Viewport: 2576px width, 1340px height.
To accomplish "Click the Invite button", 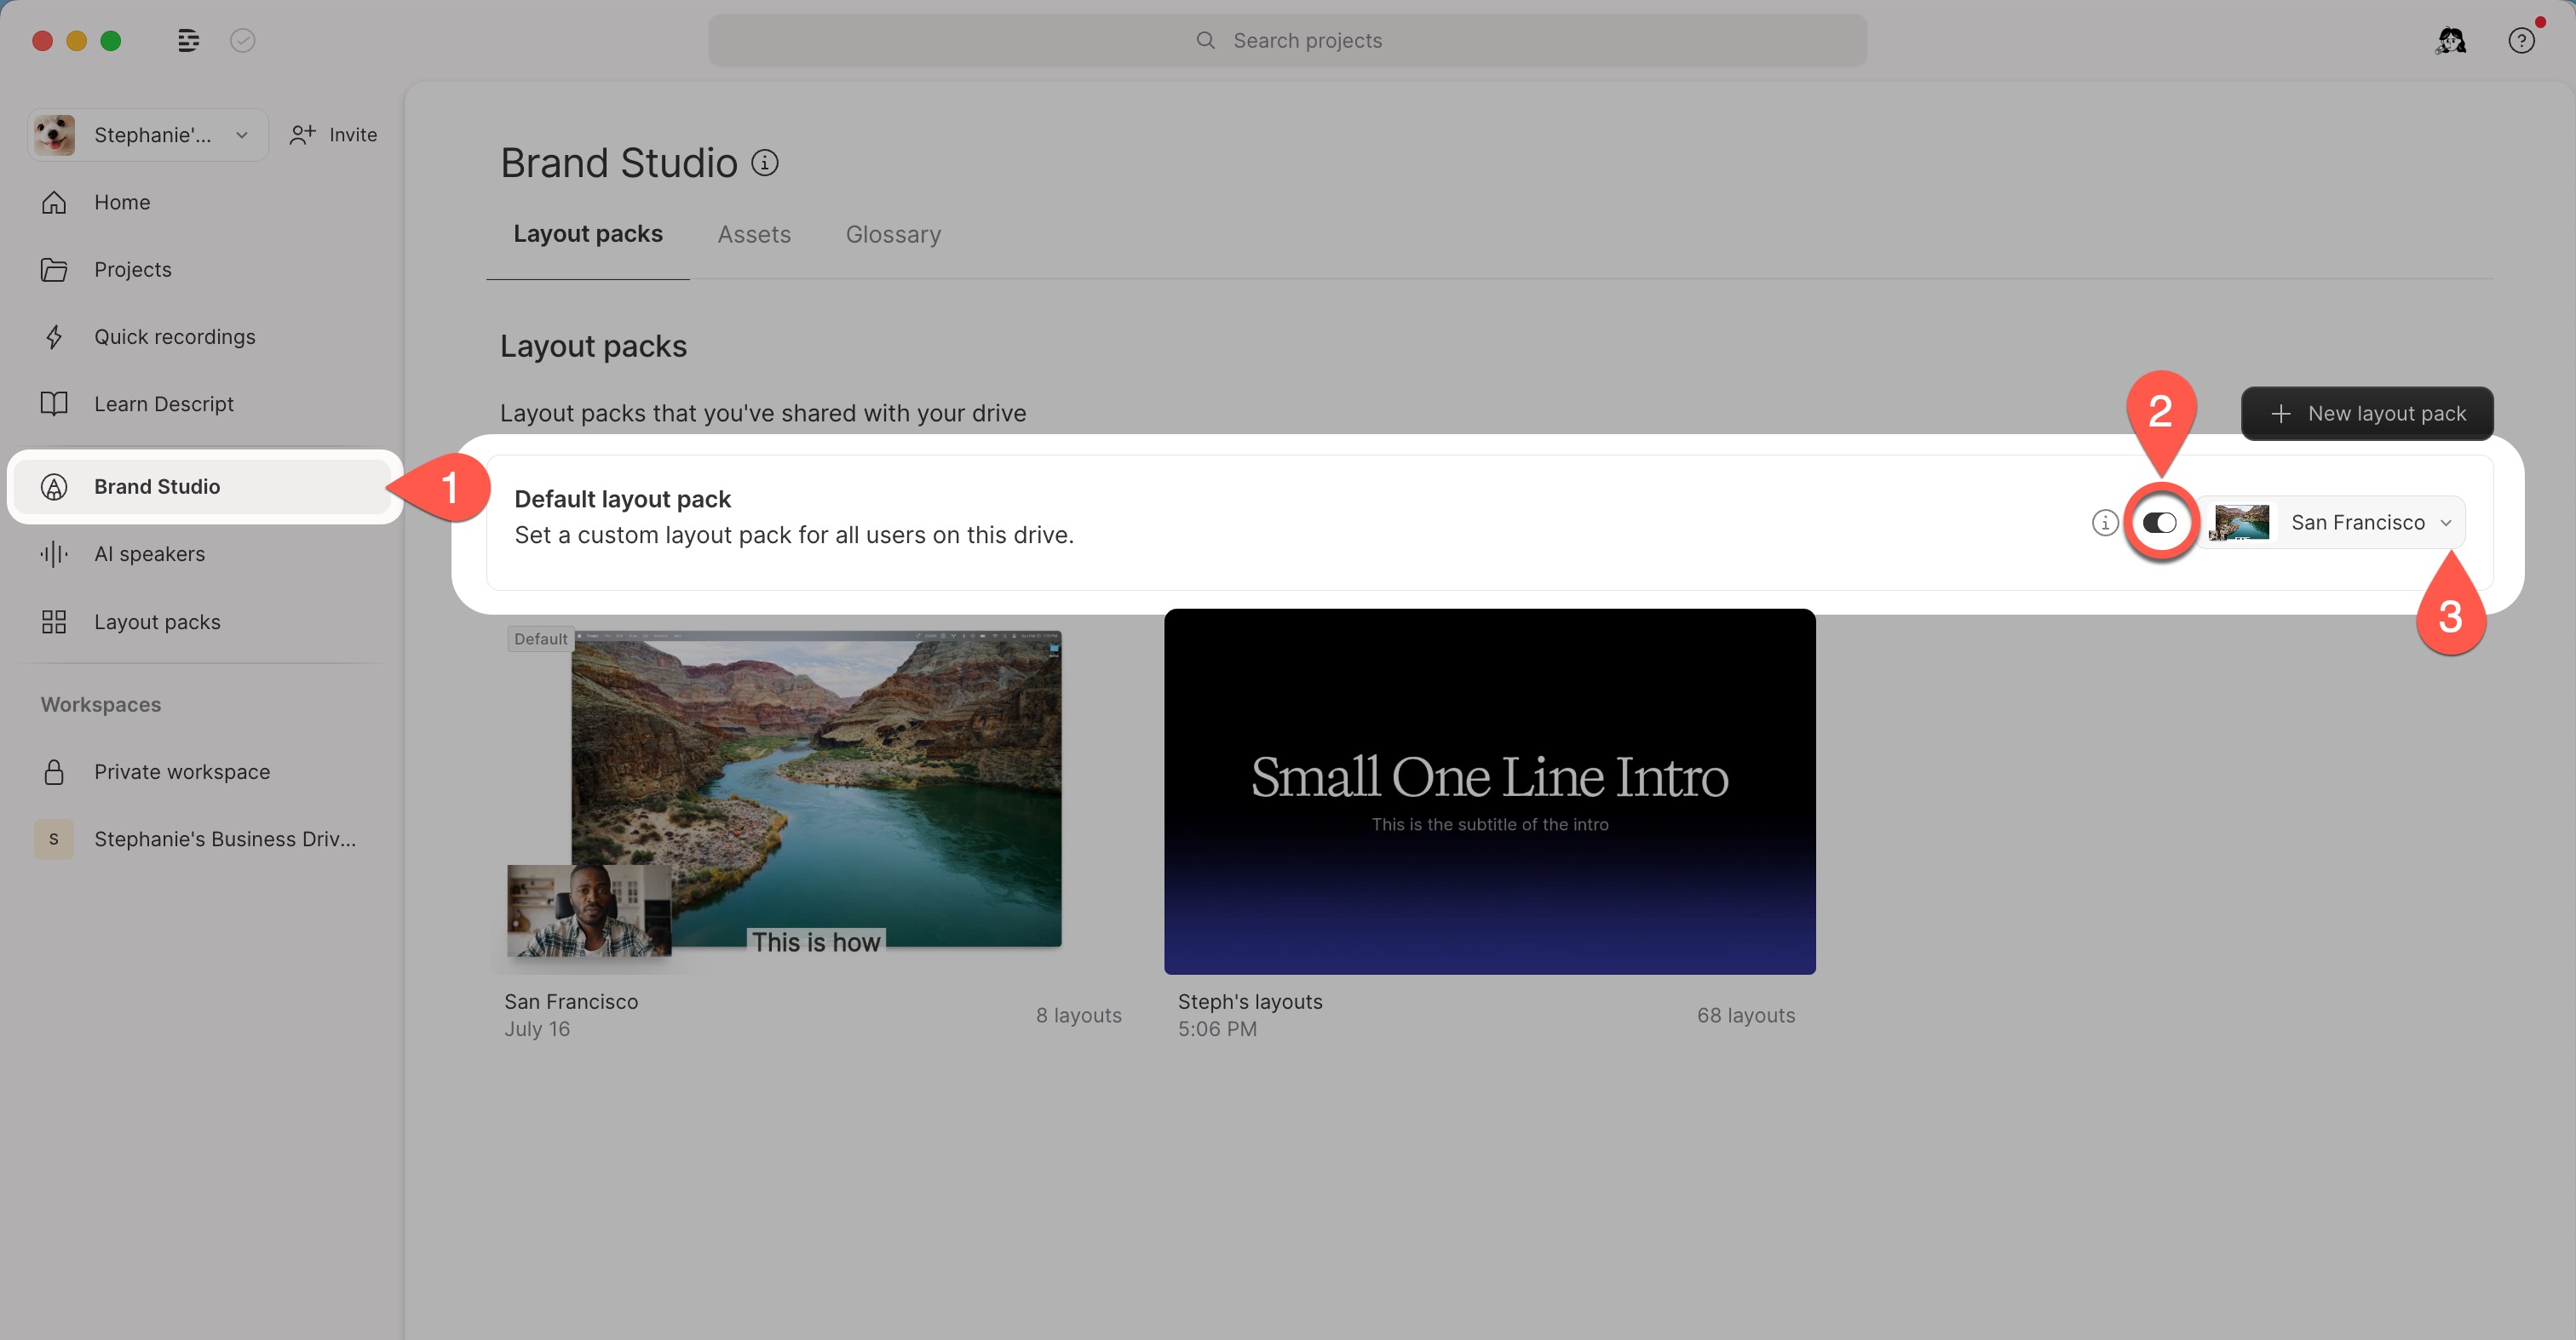I will click(x=333, y=134).
